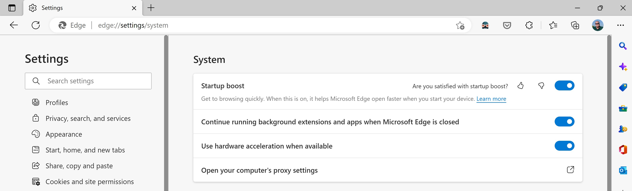
Task: Add this page to favorites
Action: 460,25
